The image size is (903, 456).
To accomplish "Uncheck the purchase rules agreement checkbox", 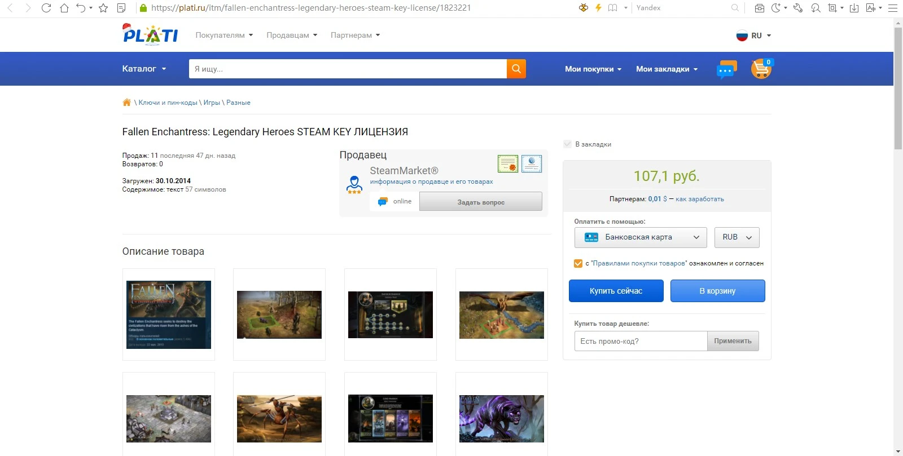I will [x=578, y=263].
